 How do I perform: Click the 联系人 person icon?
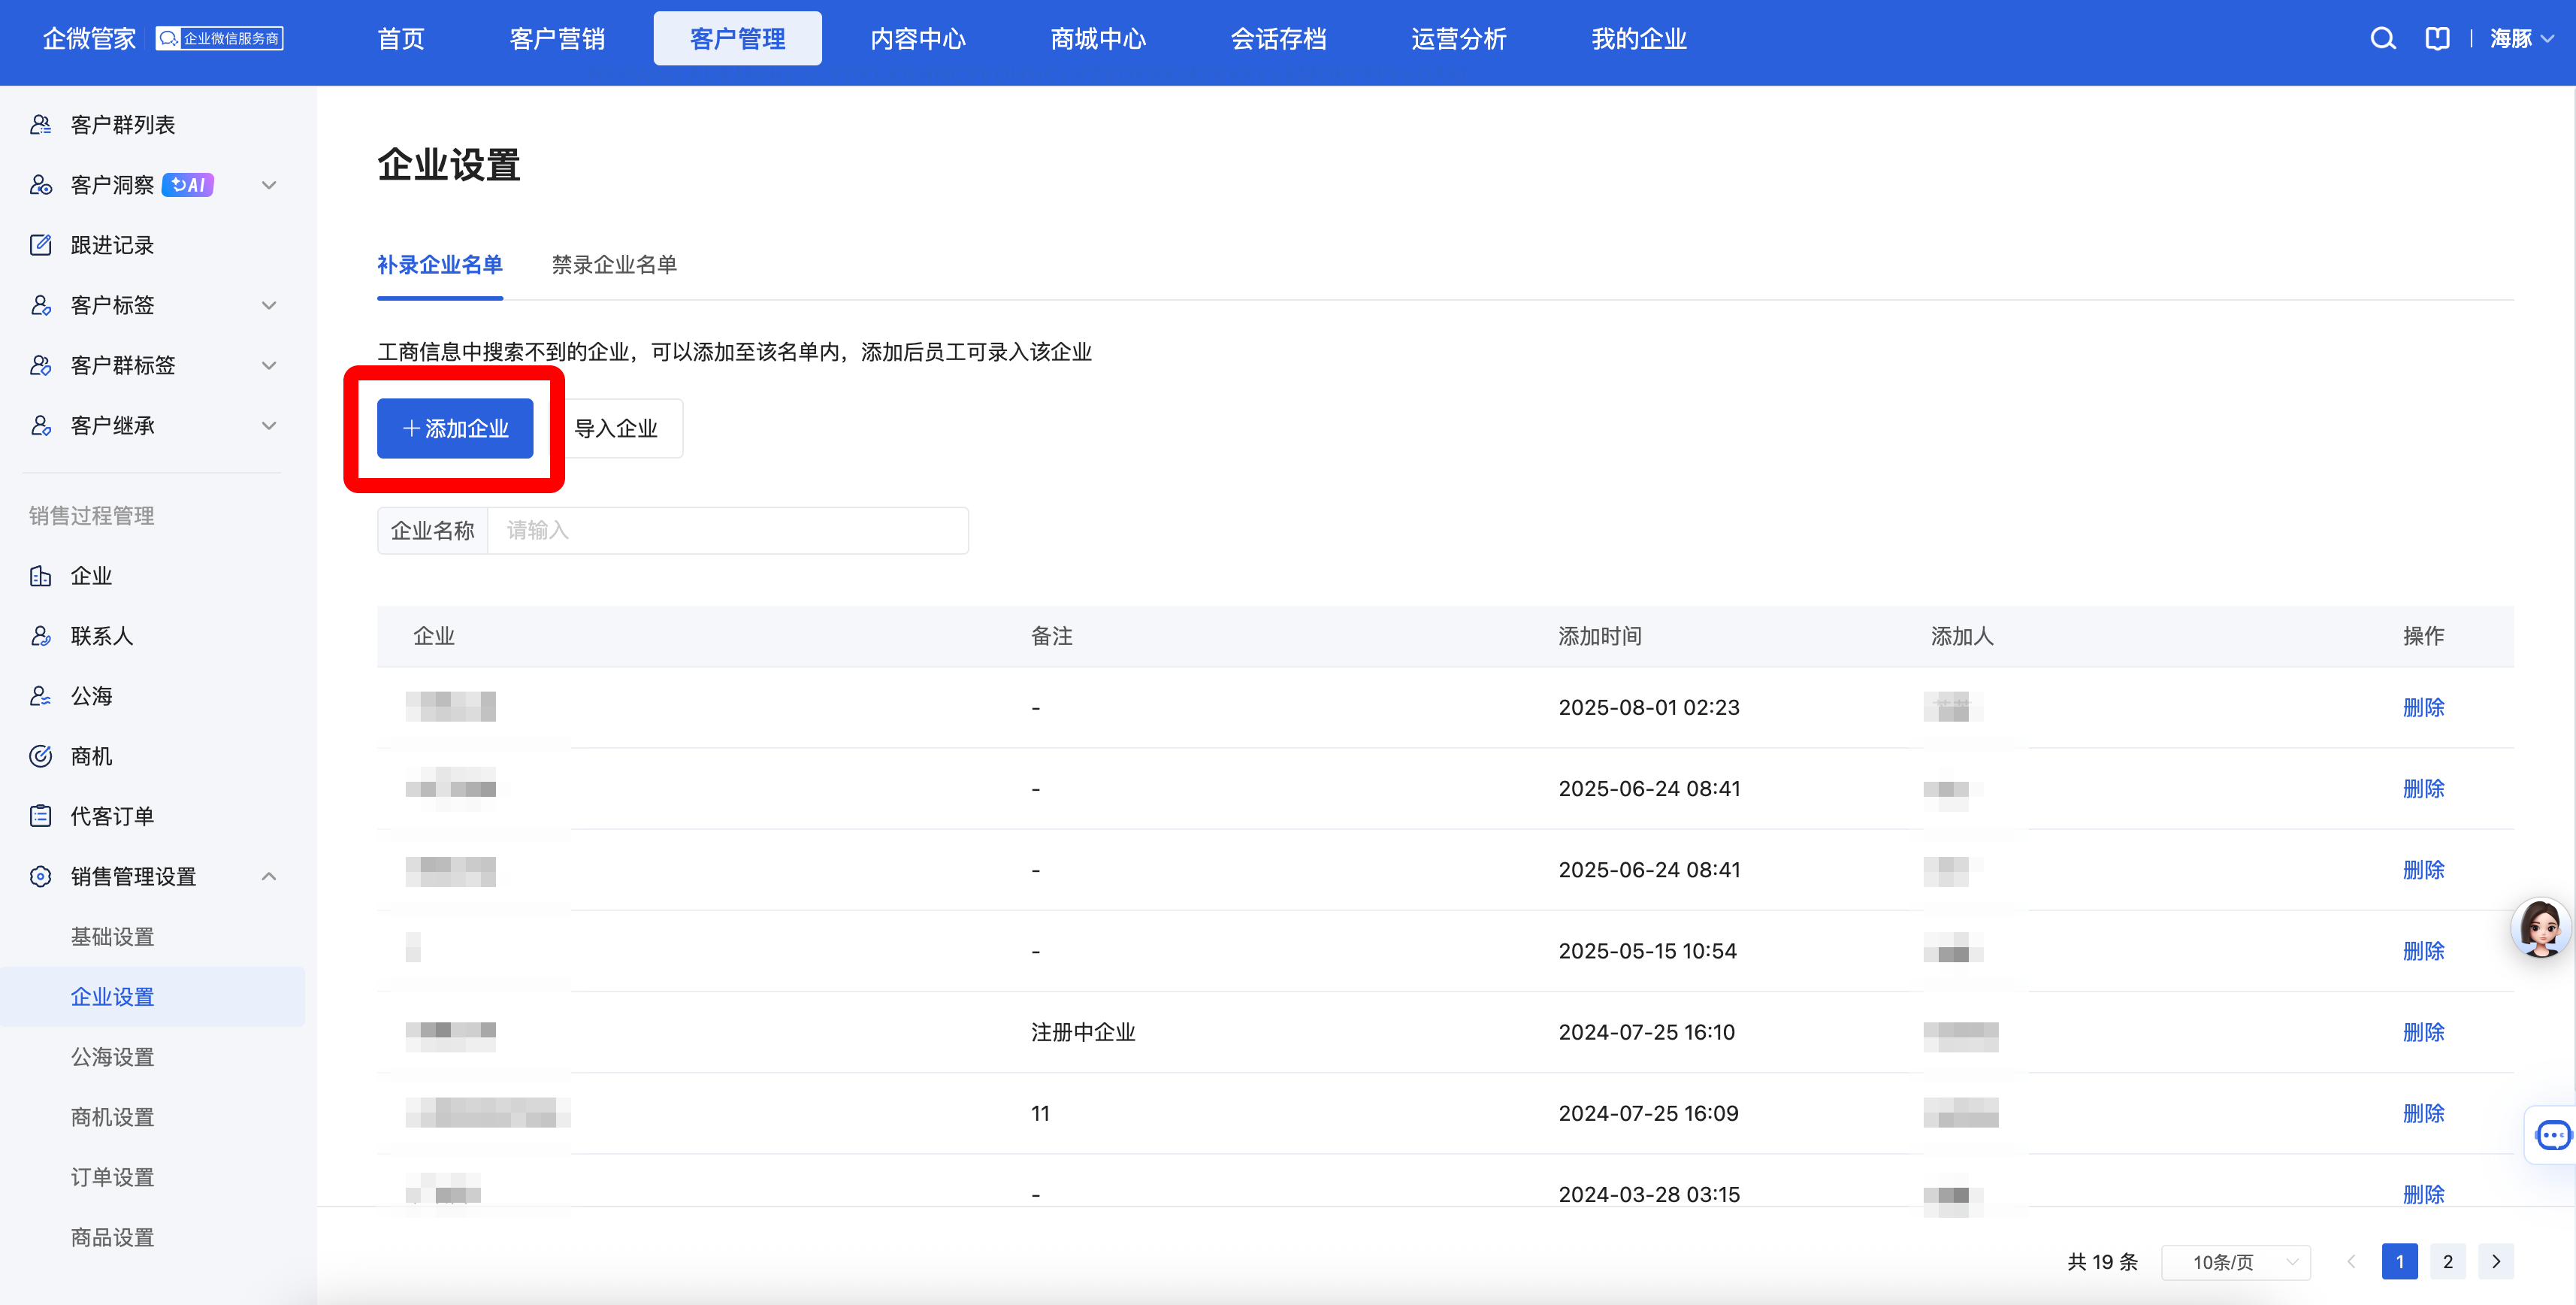40,636
